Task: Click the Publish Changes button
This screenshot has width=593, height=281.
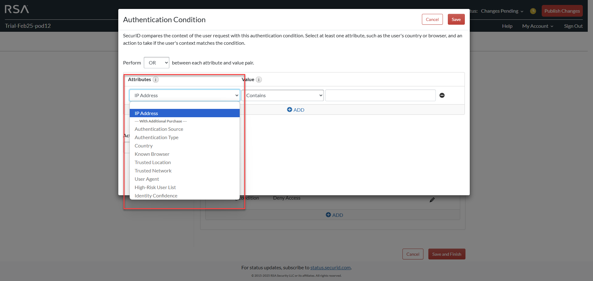Action: tap(562, 11)
